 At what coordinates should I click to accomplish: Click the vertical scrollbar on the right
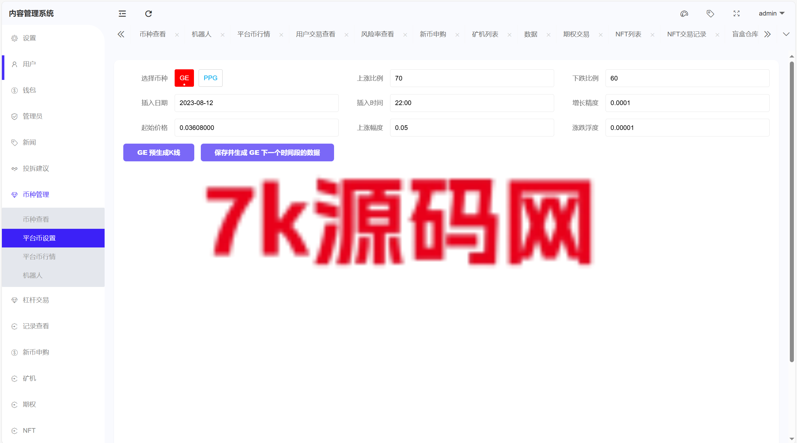[x=792, y=211]
